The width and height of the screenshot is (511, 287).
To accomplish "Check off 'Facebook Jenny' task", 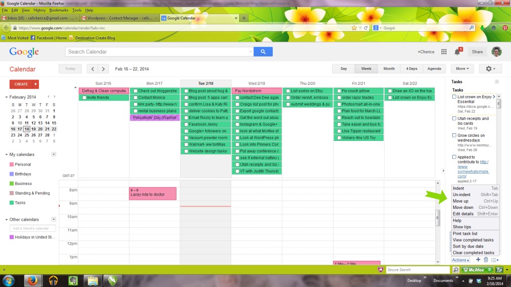I will [x=186, y=124].
